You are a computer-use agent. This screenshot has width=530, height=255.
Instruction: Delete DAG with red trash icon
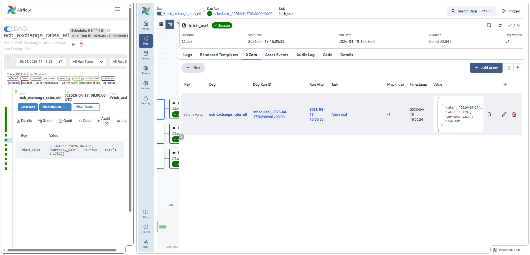point(81,44)
